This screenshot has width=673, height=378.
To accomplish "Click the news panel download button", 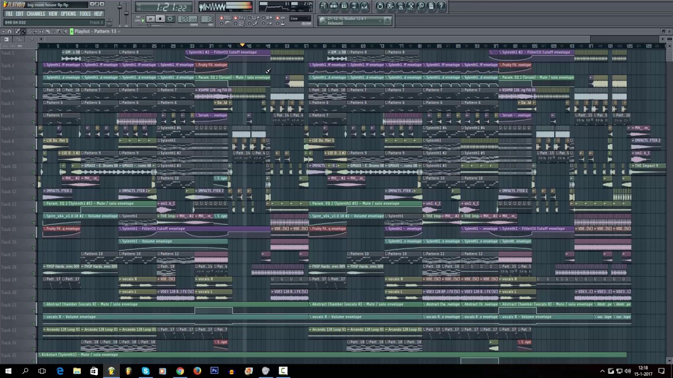I will coord(387,20).
